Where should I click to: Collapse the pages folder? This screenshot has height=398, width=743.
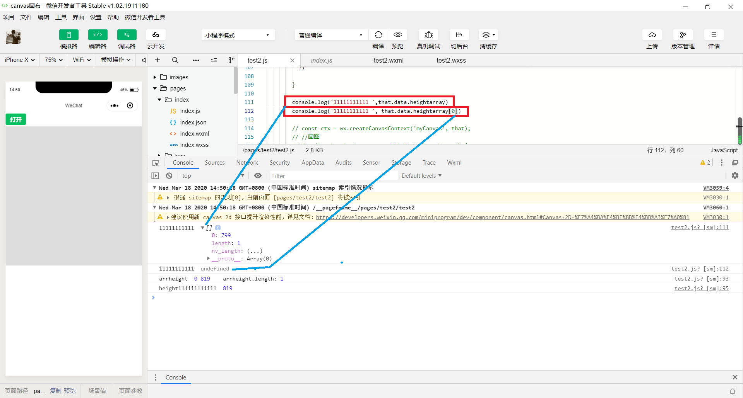[155, 88]
